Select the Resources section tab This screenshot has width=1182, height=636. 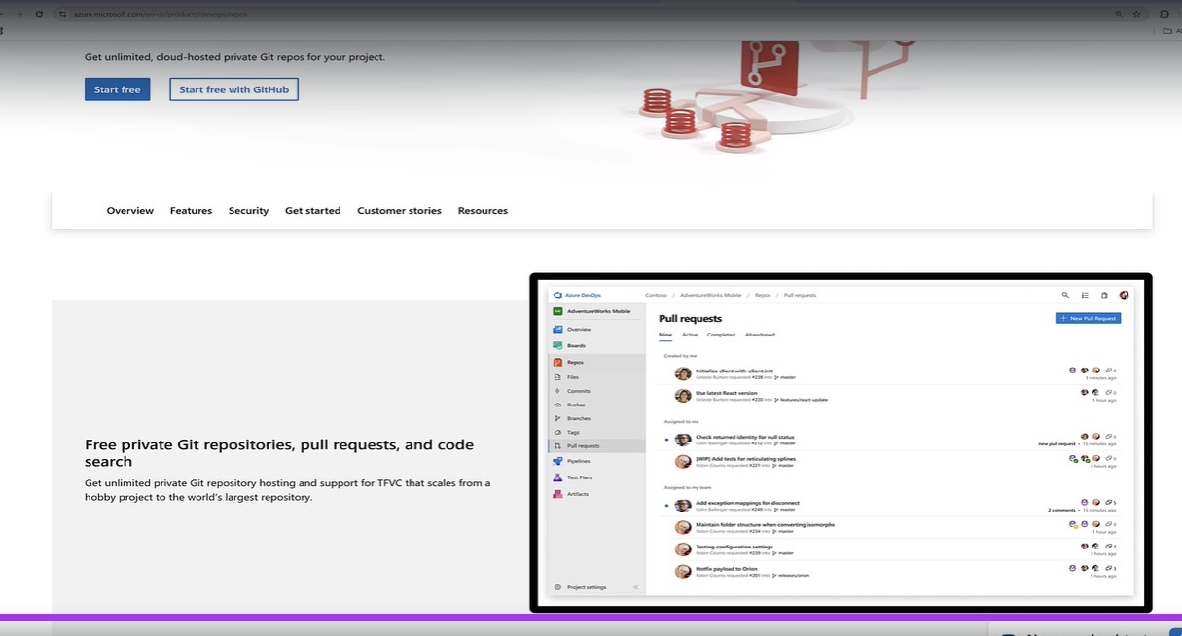coord(483,211)
